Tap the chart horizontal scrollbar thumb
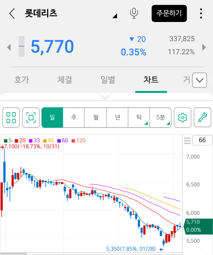213x255 pixels. click(13, 254)
